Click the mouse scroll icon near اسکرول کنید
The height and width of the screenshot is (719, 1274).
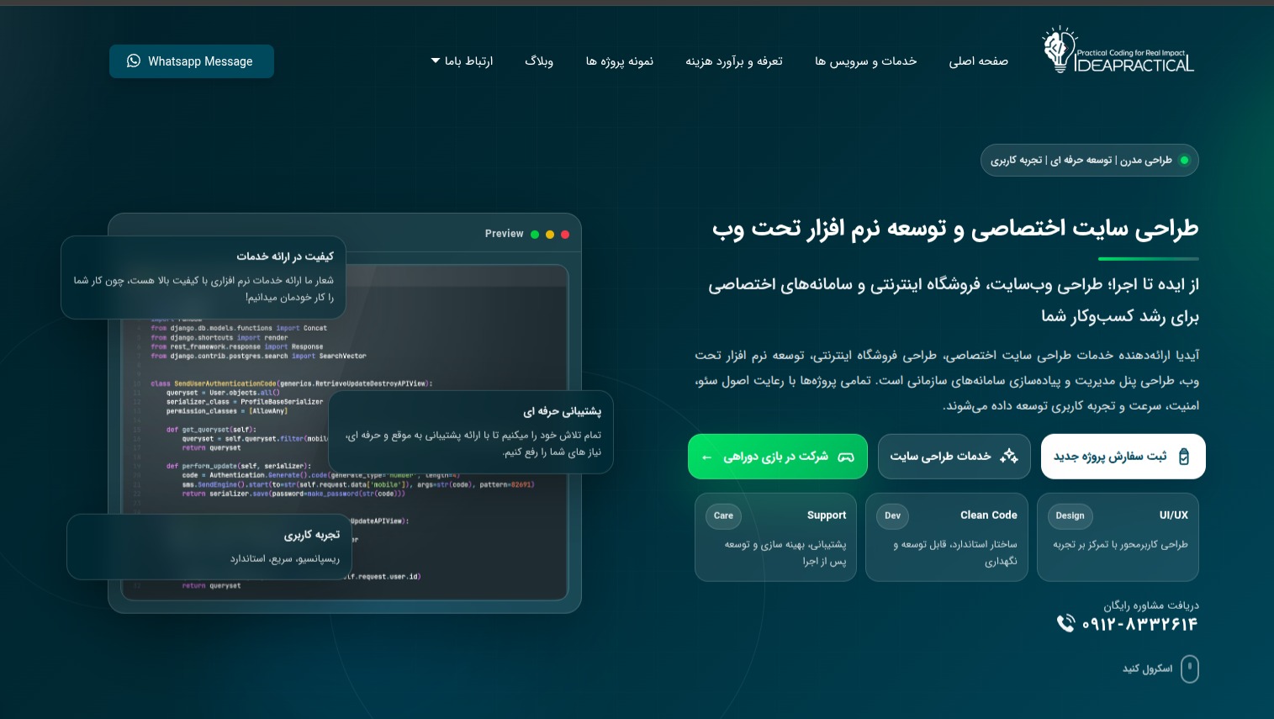[1189, 669]
